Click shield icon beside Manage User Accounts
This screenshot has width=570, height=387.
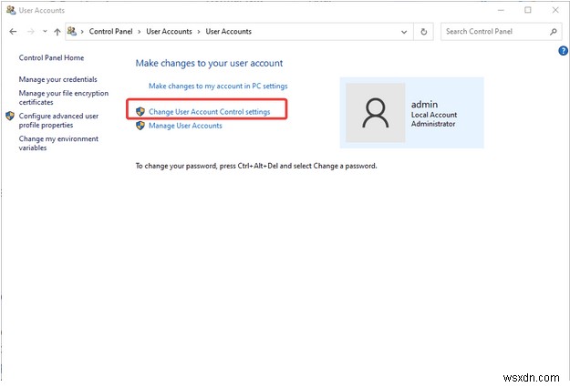tap(140, 126)
